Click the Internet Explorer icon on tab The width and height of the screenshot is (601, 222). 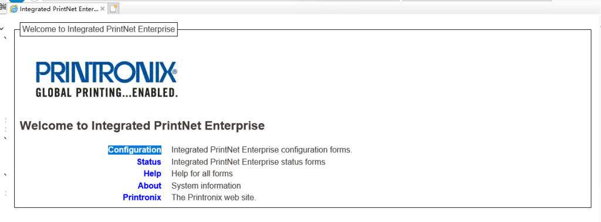pyautogui.click(x=14, y=9)
